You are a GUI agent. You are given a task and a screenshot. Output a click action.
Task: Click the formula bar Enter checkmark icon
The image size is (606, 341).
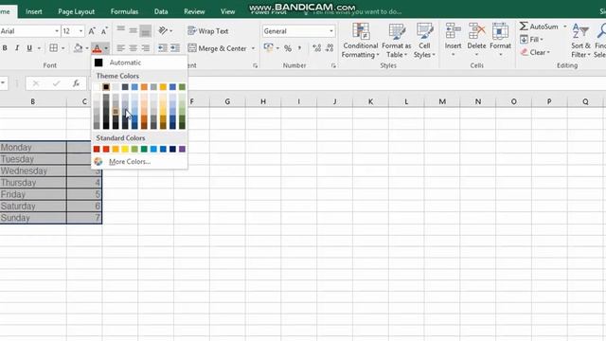tap(57, 83)
